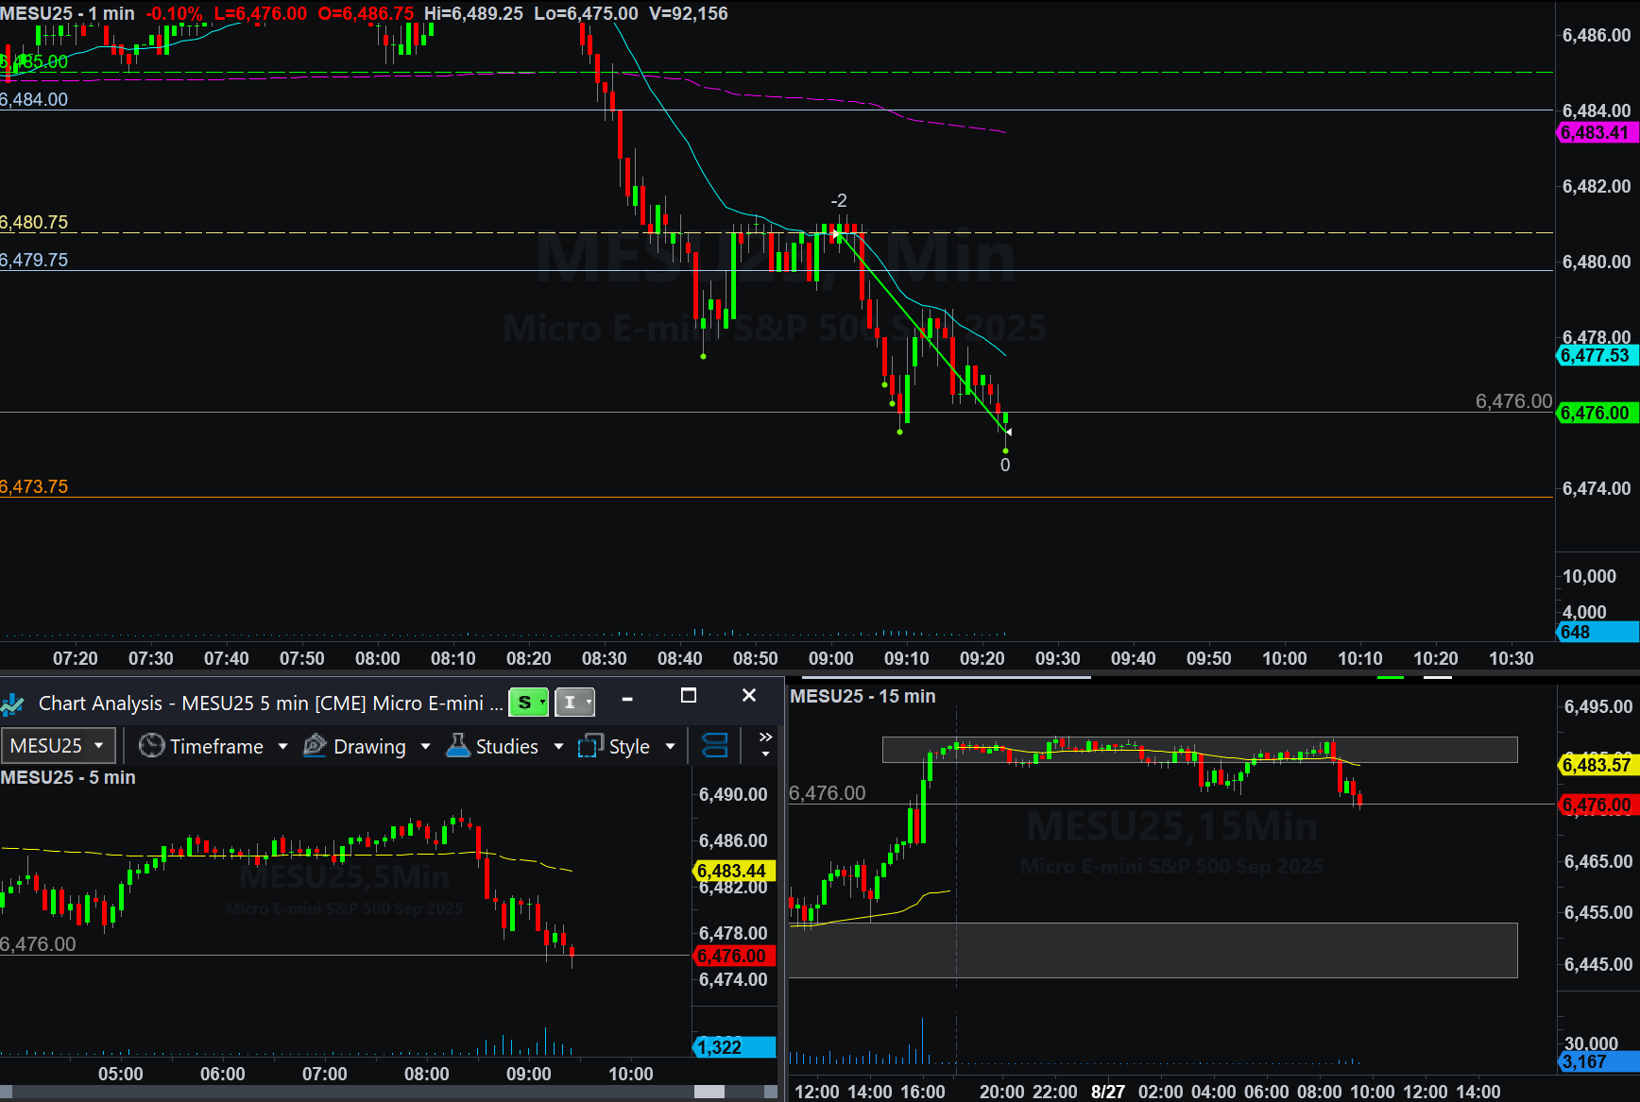Maximize the 5 min chart window
This screenshot has width=1640, height=1102.
pyautogui.click(x=689, y=696)
